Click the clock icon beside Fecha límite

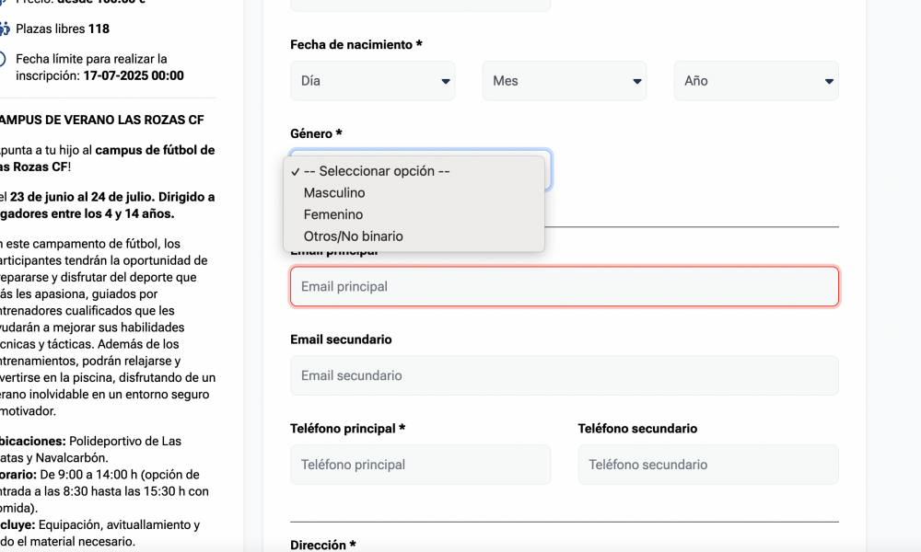[4, 60]
